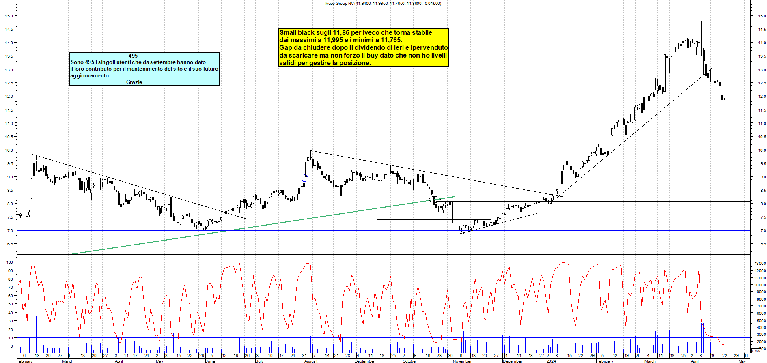767x363 pixels.
Task: Select the green rising trendline
Action: tap(262, 226)
